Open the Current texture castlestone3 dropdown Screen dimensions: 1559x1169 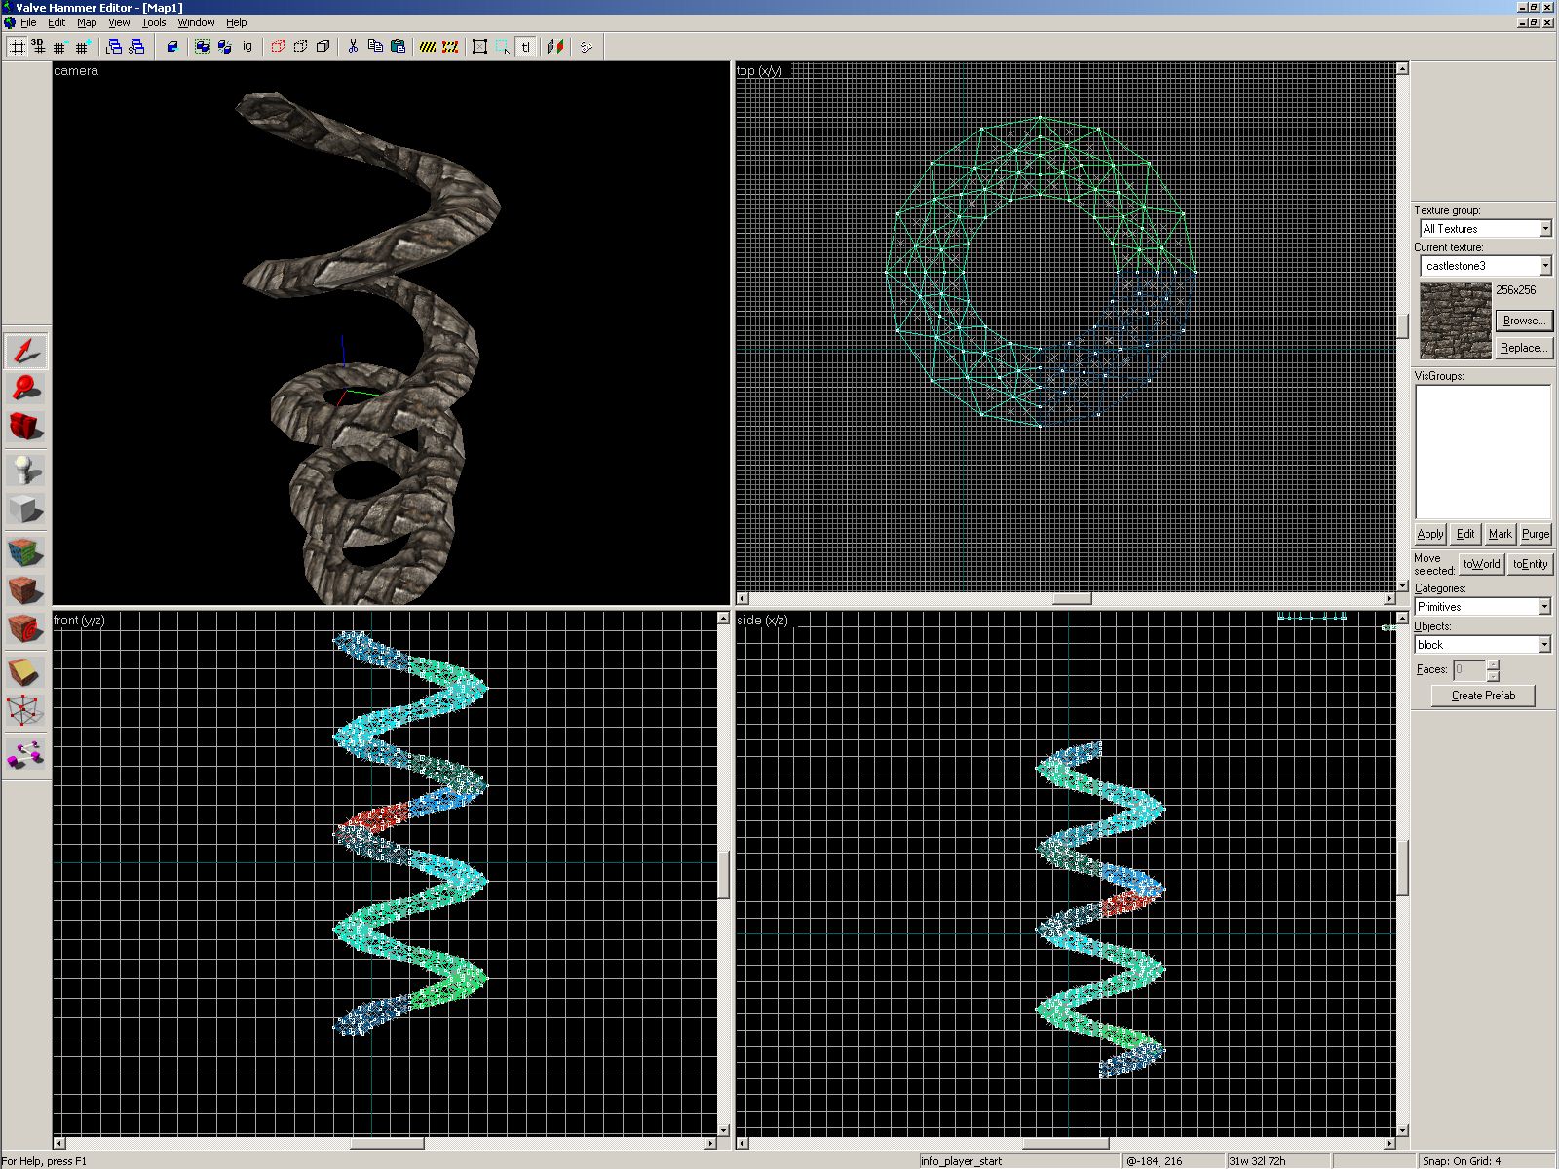coord(1544,266)
